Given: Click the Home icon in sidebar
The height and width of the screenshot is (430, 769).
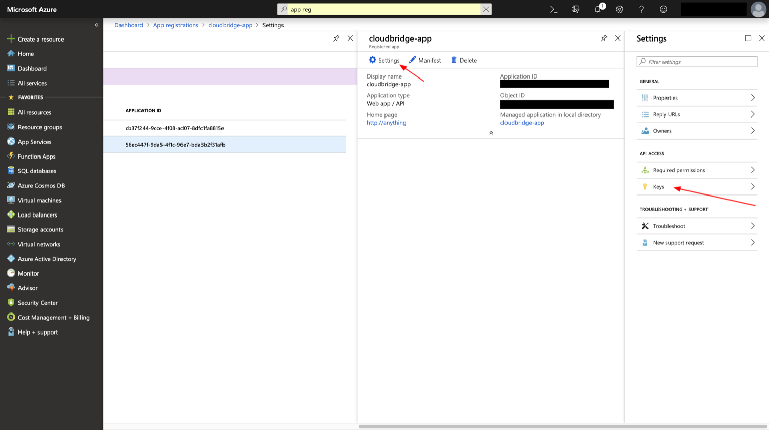Looking at the screenshot, I should click(11, 53).
